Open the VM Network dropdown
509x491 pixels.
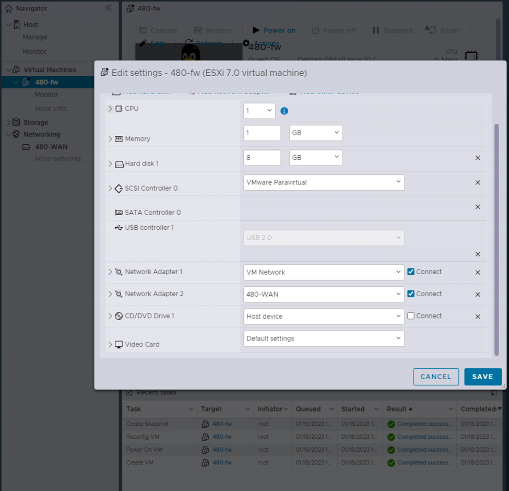pyautogui.click(x=324, y=273)
